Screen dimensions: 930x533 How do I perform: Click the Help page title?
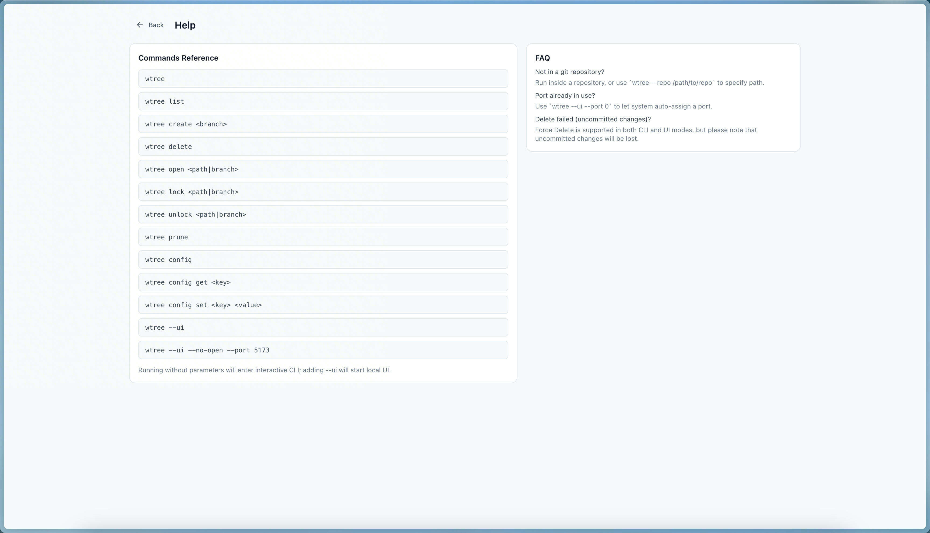pos(185,25)
